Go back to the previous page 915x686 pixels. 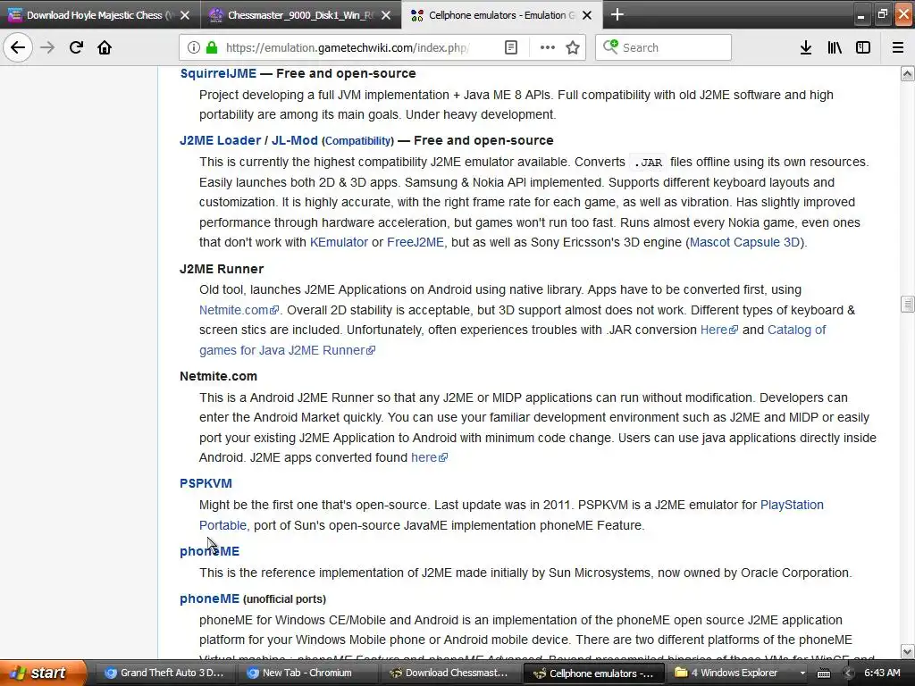click(x=18, y=47)
